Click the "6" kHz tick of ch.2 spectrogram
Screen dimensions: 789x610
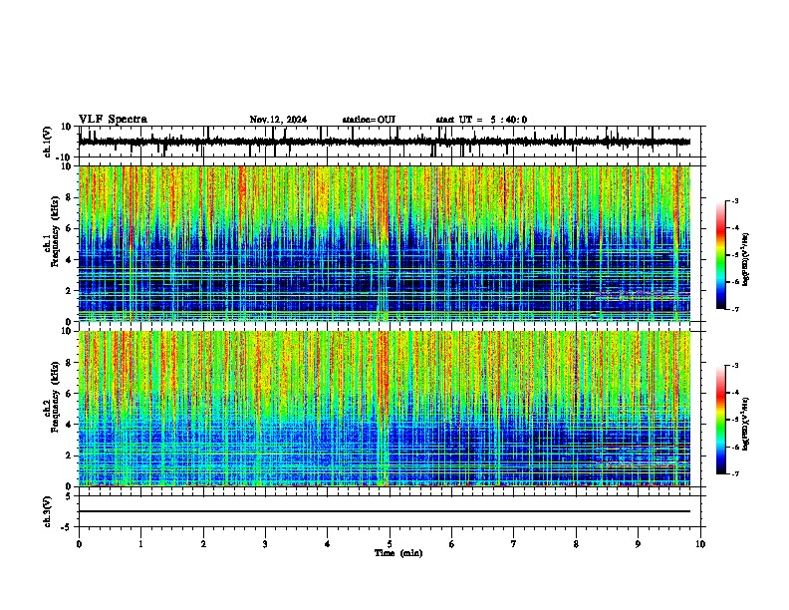pyautogui.click(x=69, y=393)
